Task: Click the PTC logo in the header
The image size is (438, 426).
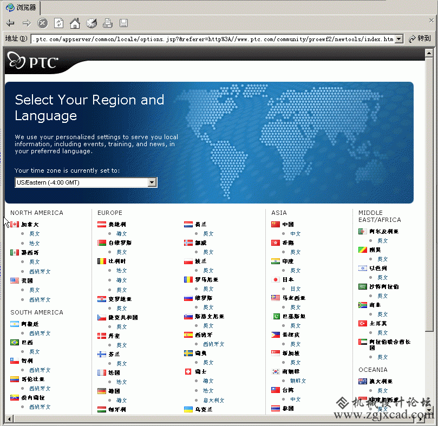Action: coord(33,61)
